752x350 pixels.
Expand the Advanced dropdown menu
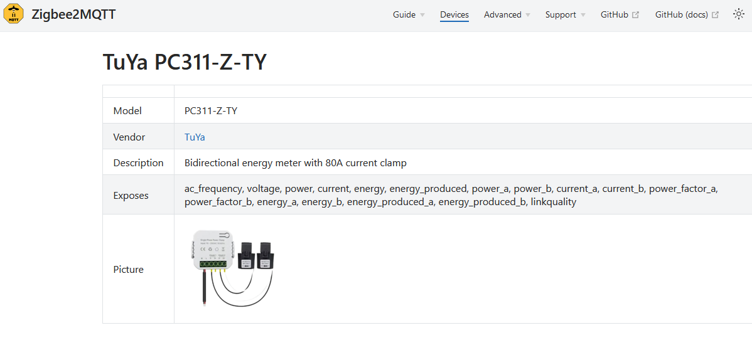point(507,15)
